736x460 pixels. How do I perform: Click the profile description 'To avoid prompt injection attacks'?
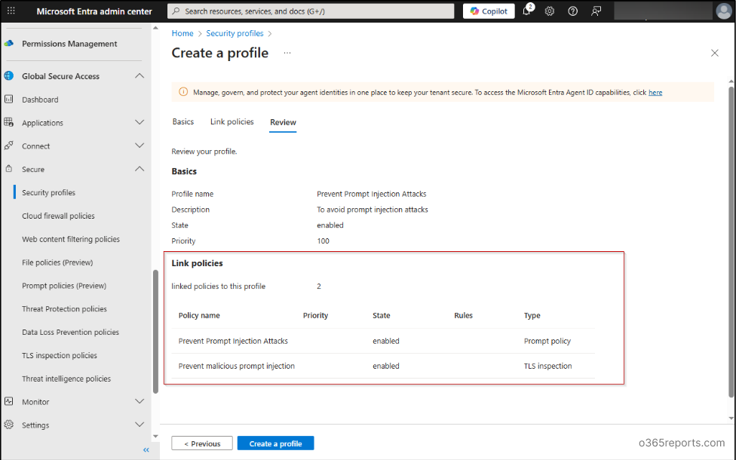(x=373, y=210)
